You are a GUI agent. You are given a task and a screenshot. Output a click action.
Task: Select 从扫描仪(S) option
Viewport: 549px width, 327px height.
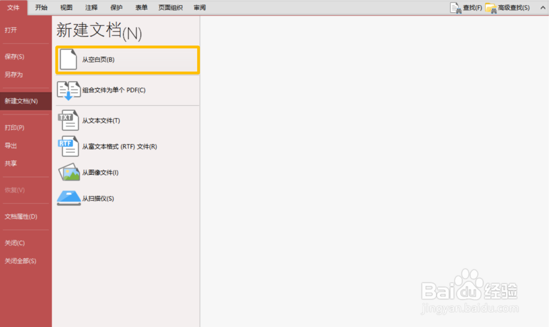tap(127, 198)
